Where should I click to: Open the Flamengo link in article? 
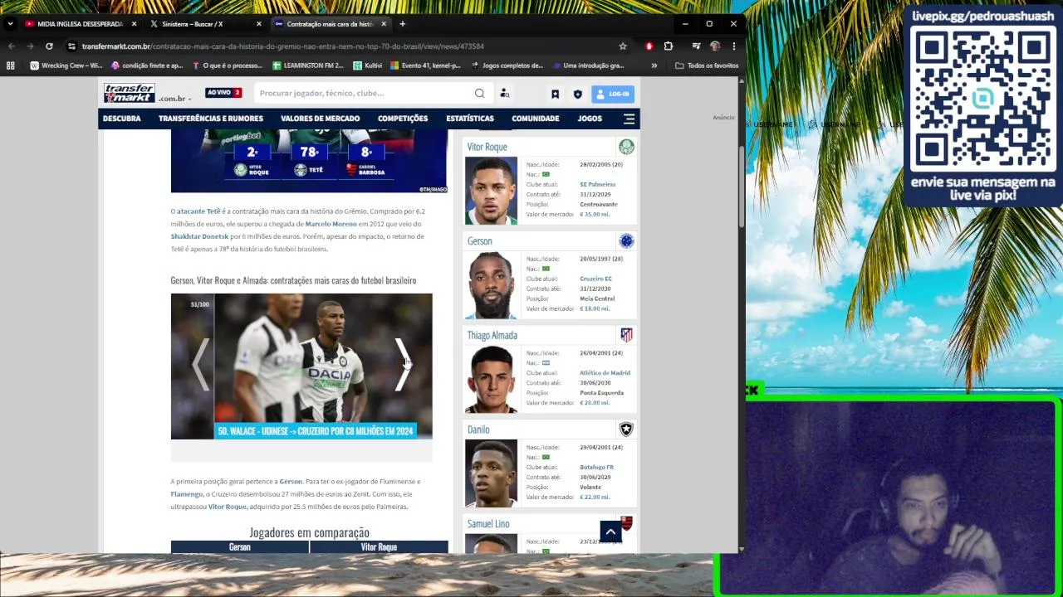(187, 494)
